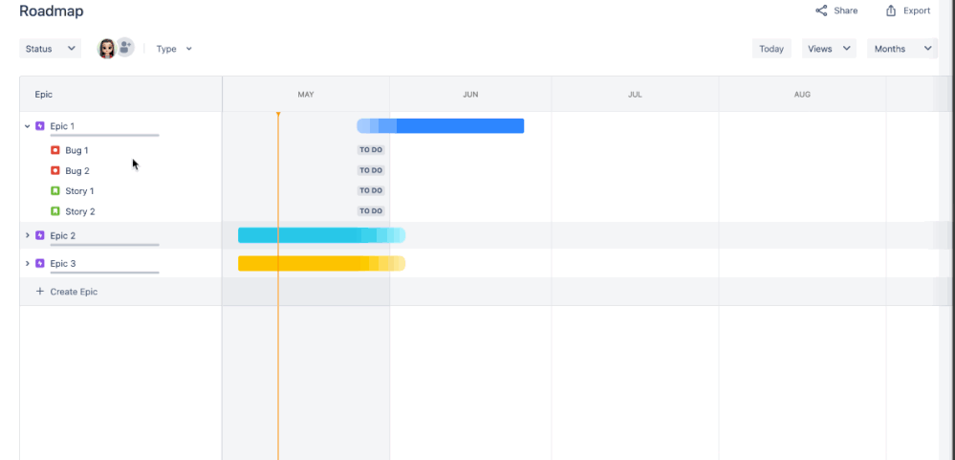
Task: Expand the Epic 2 row
Action: pyautogui.click(x=27, y=235)
